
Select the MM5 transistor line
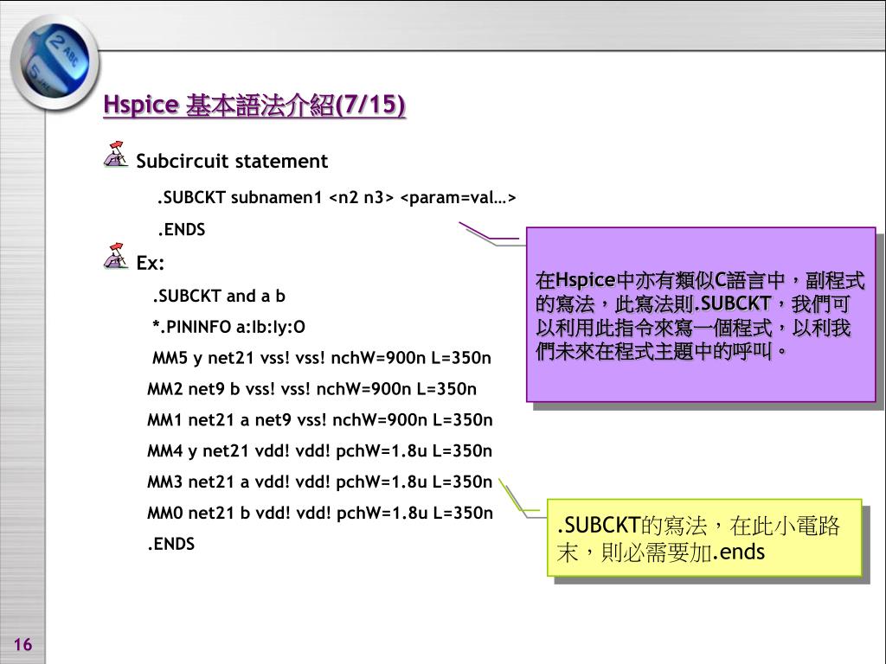coord(322,358)
